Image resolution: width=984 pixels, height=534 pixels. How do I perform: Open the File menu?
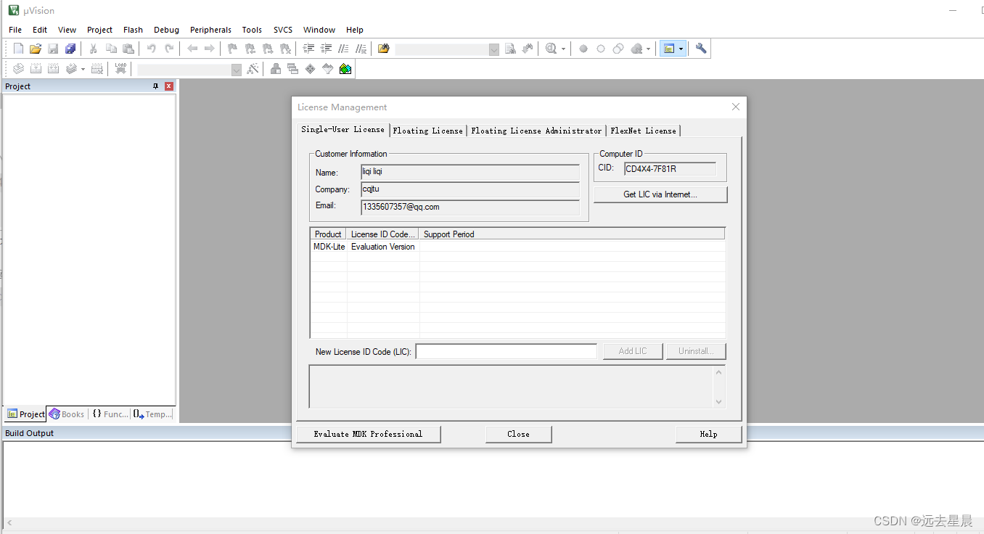click(15, 30)
